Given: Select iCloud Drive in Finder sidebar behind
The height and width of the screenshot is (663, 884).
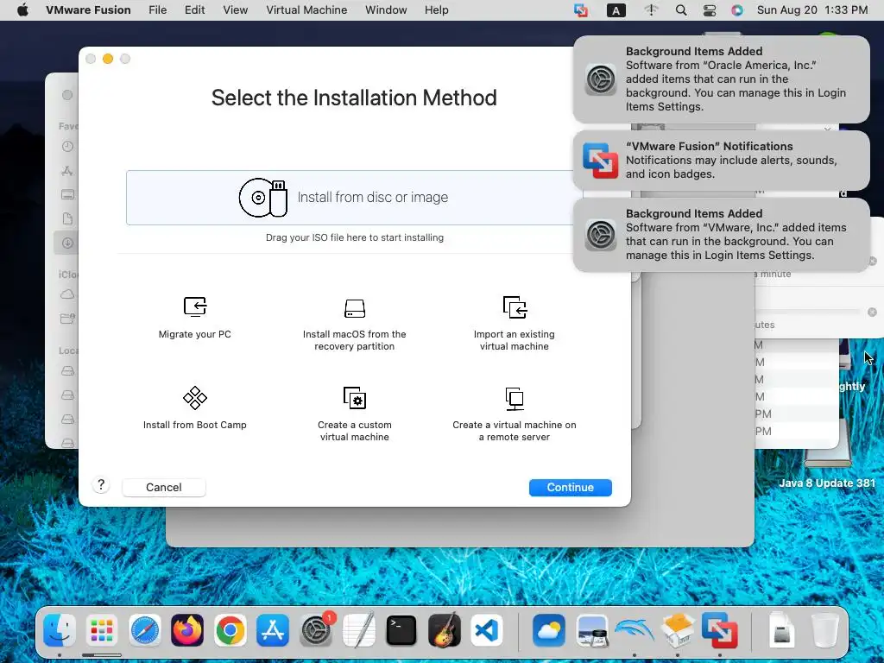Looking at the screenshot, I should tap(67, 294).
